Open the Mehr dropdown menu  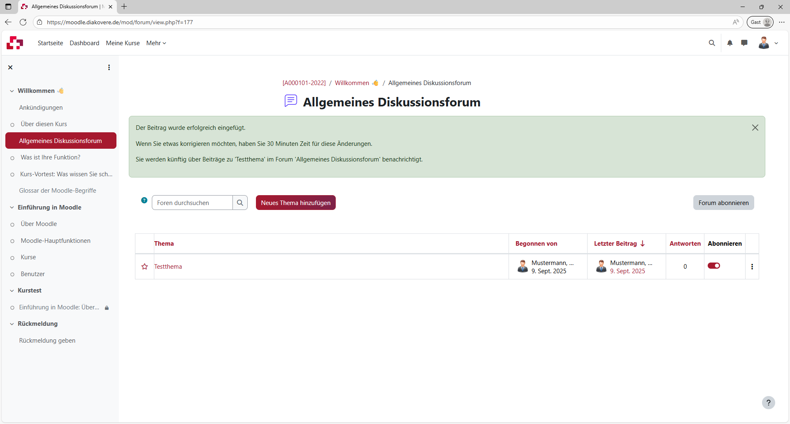point(156,43)
